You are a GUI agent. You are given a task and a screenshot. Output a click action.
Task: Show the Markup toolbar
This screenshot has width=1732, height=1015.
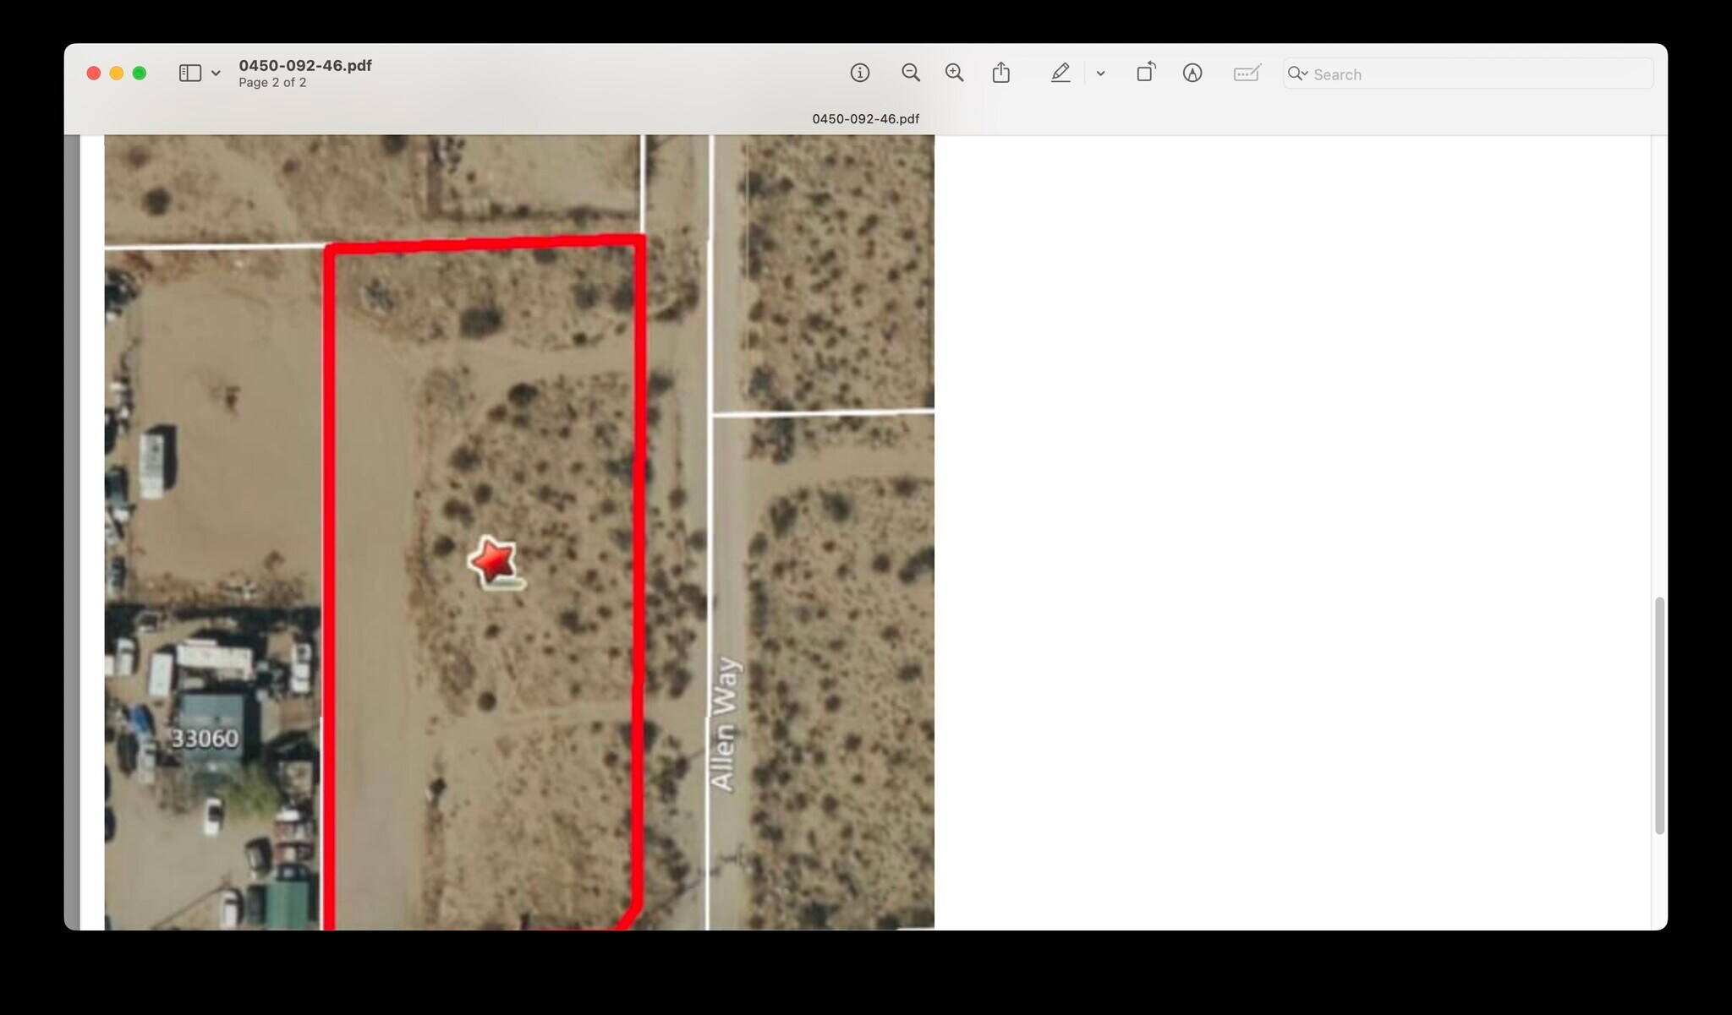(1192, 73)
